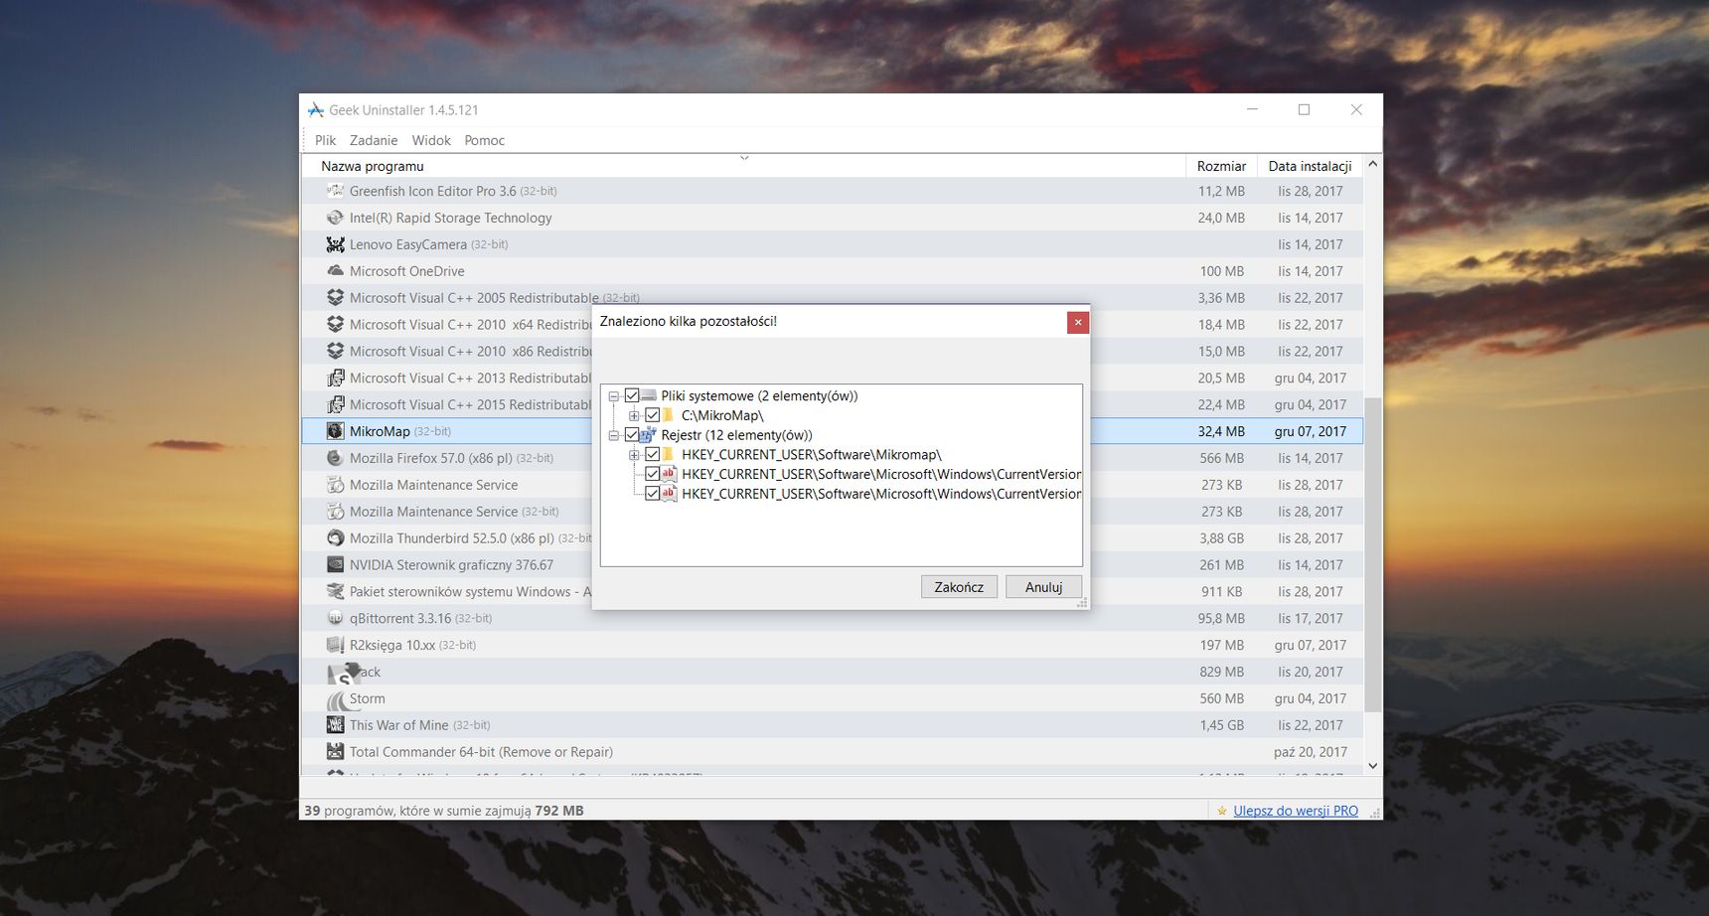Select the NVIDIA Sterownik graficzny 376.67 row
Screen dimensions: 1709x916
[832, 565]
